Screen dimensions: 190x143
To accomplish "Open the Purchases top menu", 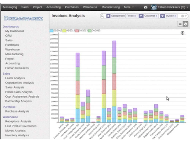I will (72, 7).
